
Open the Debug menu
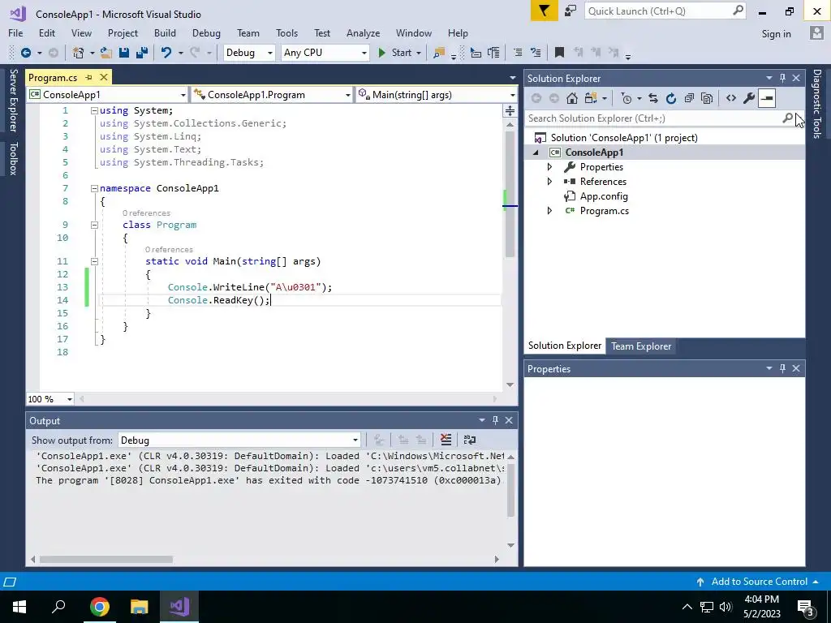(x=206, y=32)
